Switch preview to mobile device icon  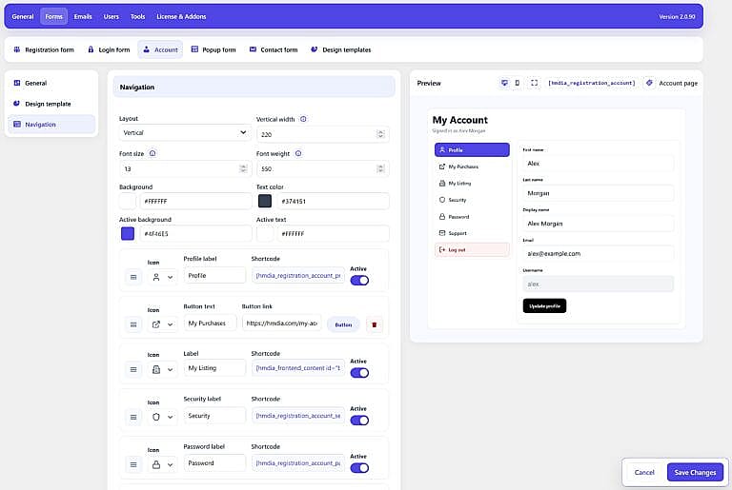coord(518,83)
